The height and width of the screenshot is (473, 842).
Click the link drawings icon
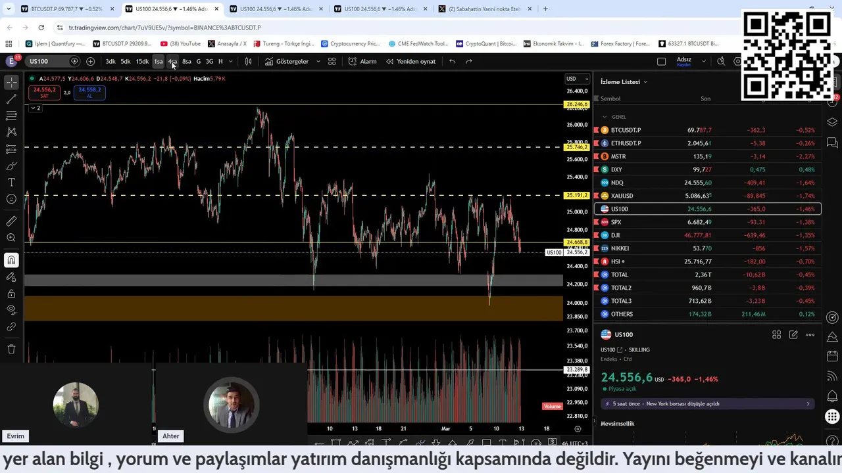coord(11,327)
